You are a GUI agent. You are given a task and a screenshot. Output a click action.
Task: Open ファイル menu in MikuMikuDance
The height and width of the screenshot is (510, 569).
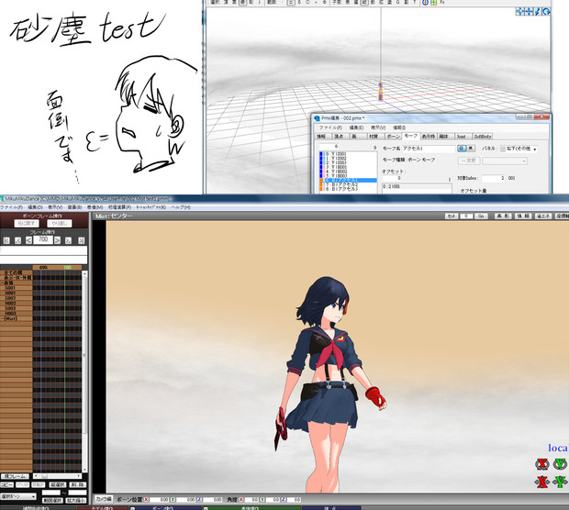[x=11, y=207]
